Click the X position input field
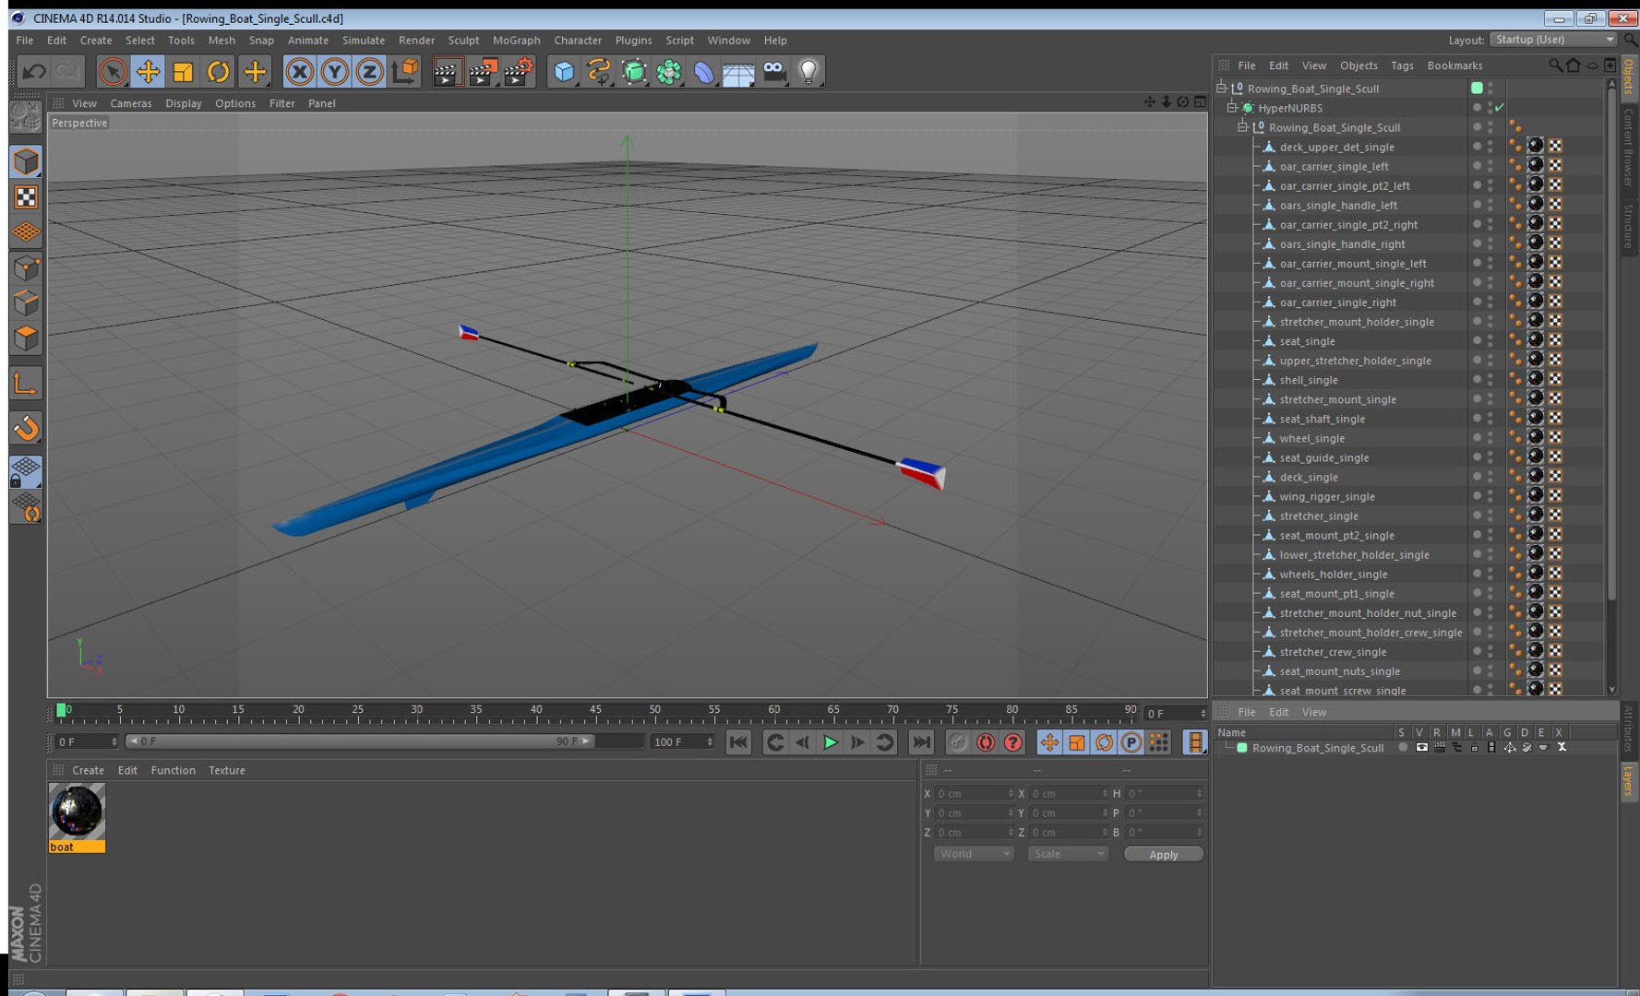 (974, 794)
